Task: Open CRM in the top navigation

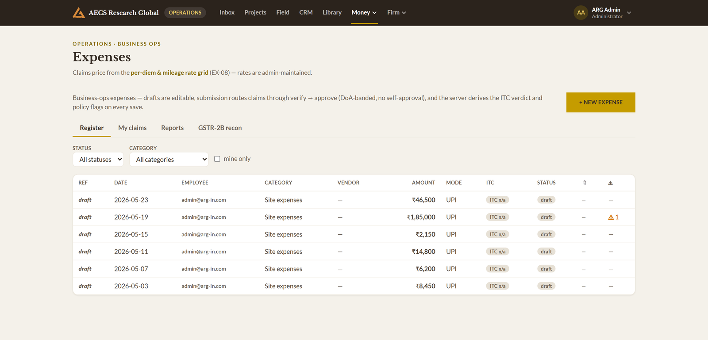Action: pyautogui.click(x=306, y=12)
